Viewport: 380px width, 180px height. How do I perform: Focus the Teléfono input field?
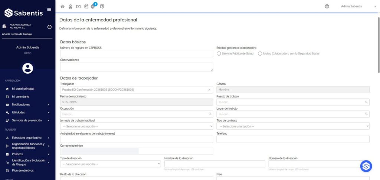pos(293,139)
